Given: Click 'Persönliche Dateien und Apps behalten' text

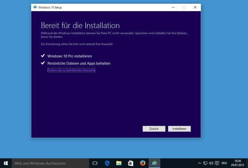Looking at the screenshot, I should (x=79, y=64).
